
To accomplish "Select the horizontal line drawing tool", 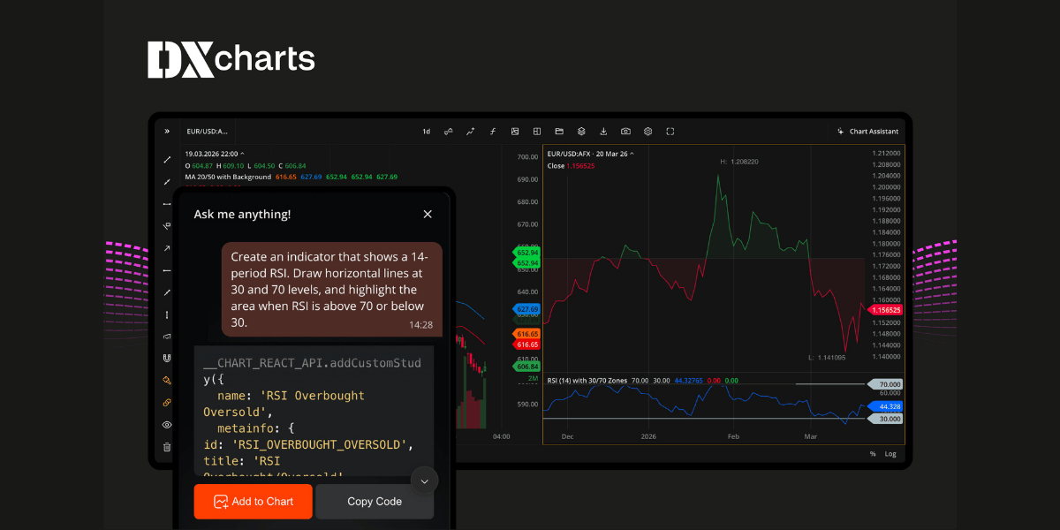I will click(x=167, y=204).
